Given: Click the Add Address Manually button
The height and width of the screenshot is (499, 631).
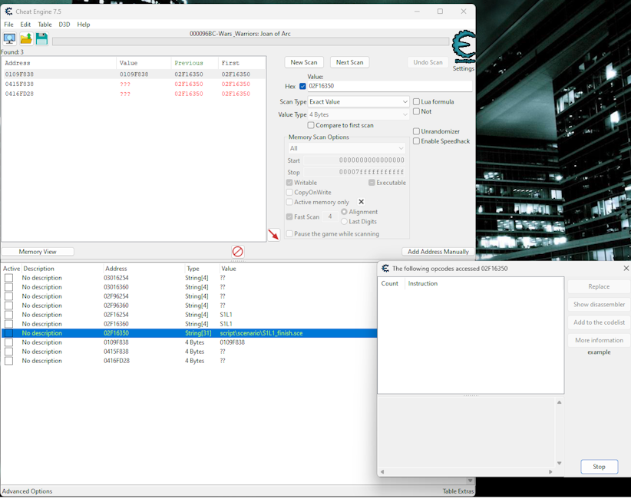Looking at the screenshot, I should point(438,252).
